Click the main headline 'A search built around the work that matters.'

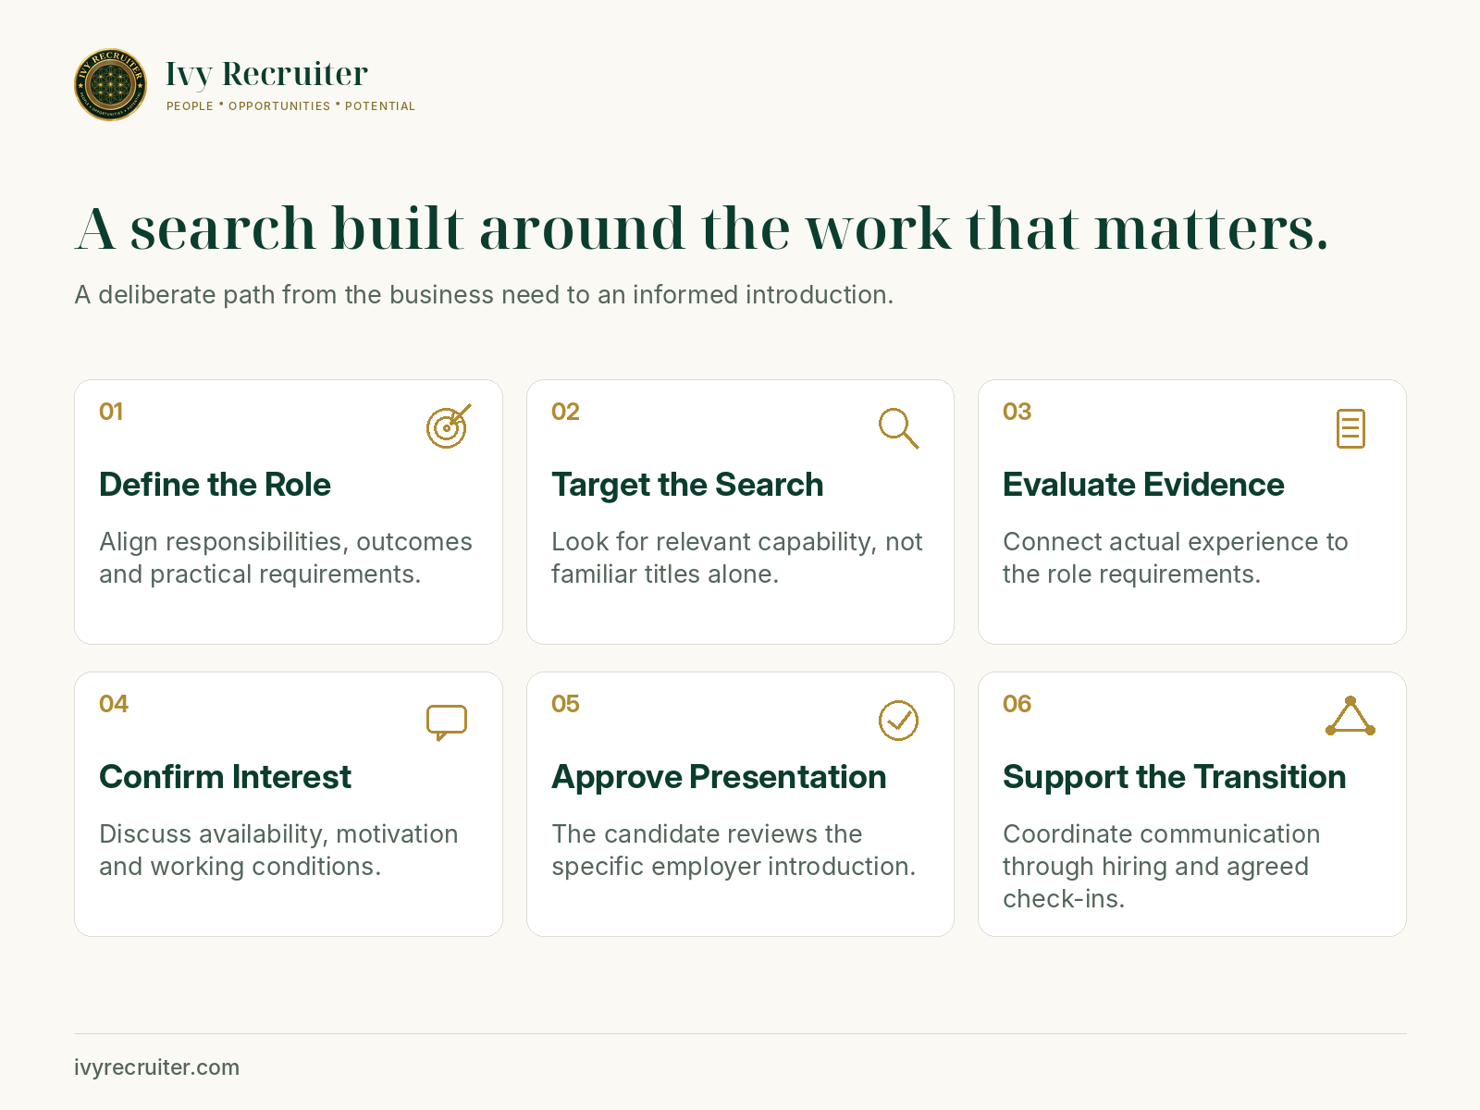coord(702,228)
